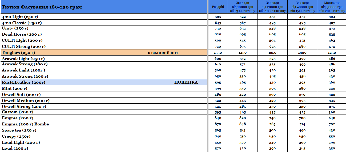Select the 'Unity (250 г)' cell
The height and width of the screenshot is (152, 346).
[104, 28]
